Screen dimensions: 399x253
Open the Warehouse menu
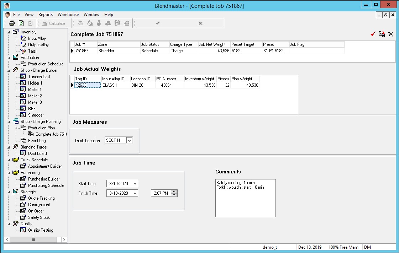click(x=68, y=15)
